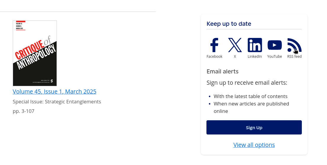Click the 'RSS feed' text label
Image resolution: width=327 pixels, height=165 pixels.
click(294, 57)
